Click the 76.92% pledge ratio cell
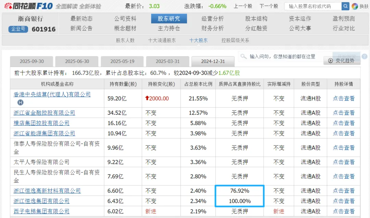Image resolution: width=370 pixels, height=218 pixels. (x=239, y=191)
